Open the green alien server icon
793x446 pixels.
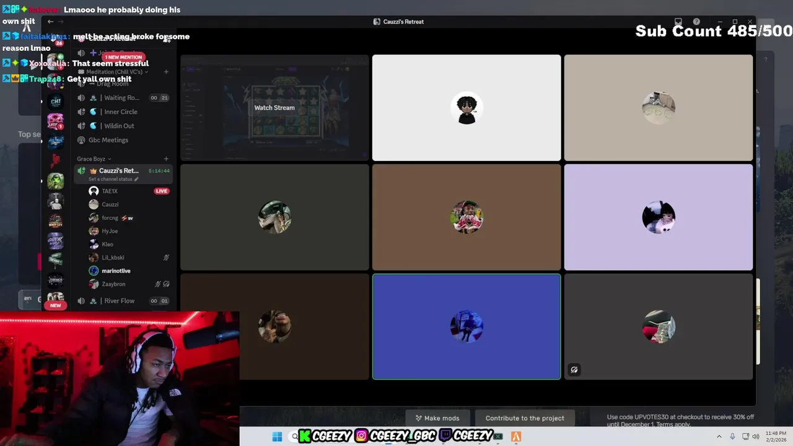pyautogui.click(x=56, y=181)
